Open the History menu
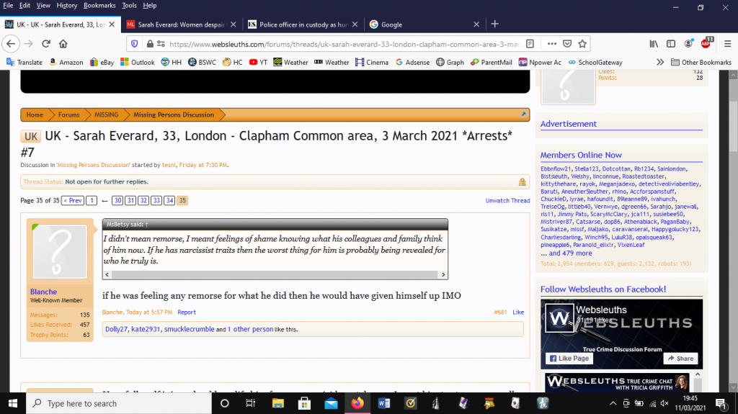 click(x=66, y=5)
